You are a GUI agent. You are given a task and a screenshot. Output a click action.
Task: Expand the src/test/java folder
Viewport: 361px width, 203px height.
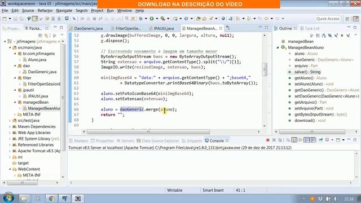tap(10, 121)
